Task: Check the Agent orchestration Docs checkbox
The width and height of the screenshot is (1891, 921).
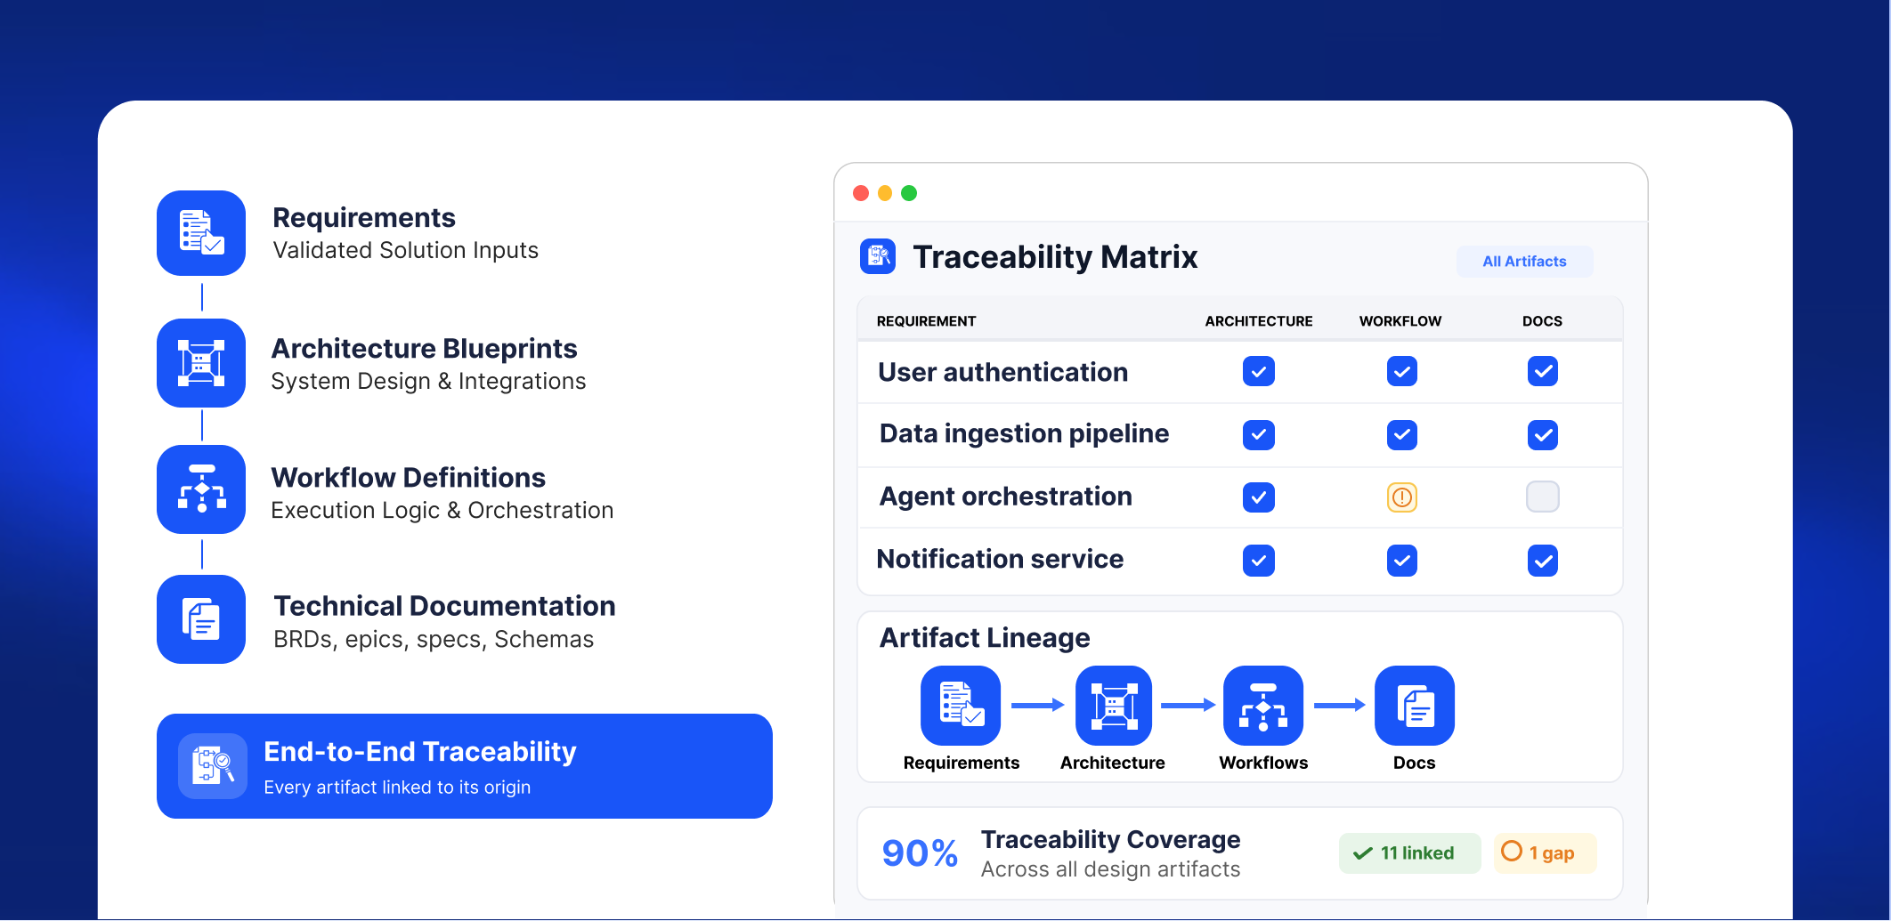Action: [x=1542, y=497]
